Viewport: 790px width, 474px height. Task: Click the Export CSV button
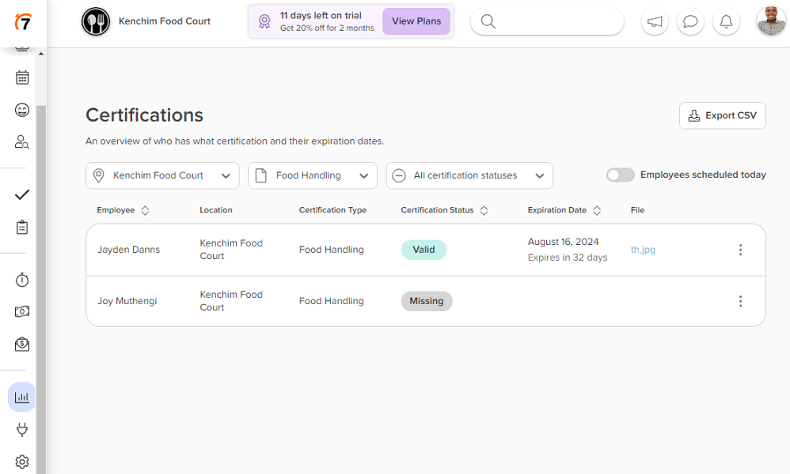(723, 115)
